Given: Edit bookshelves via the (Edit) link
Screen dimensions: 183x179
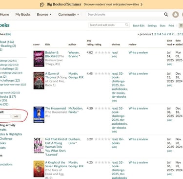Looking at the screenshot, I should 8,34.
